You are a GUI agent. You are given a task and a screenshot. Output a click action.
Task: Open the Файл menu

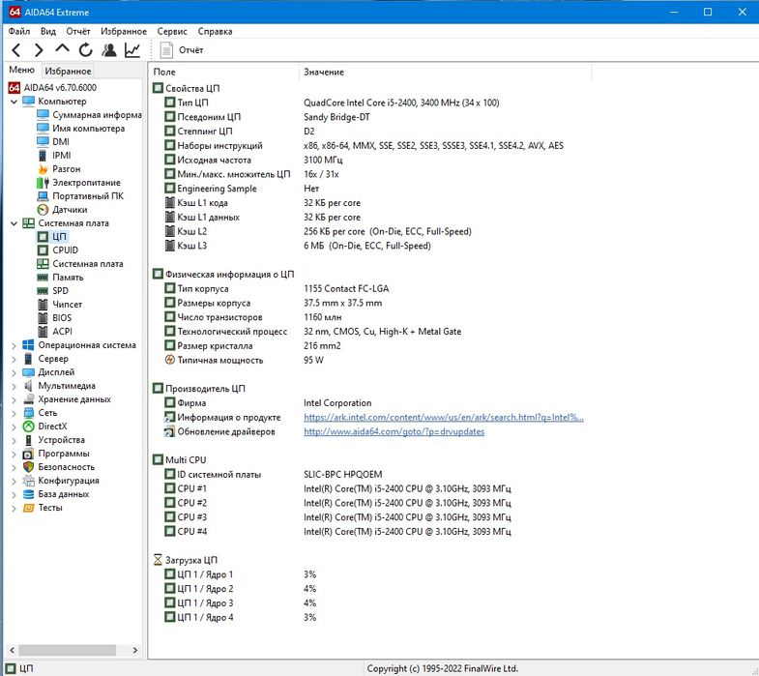(19, 32)
